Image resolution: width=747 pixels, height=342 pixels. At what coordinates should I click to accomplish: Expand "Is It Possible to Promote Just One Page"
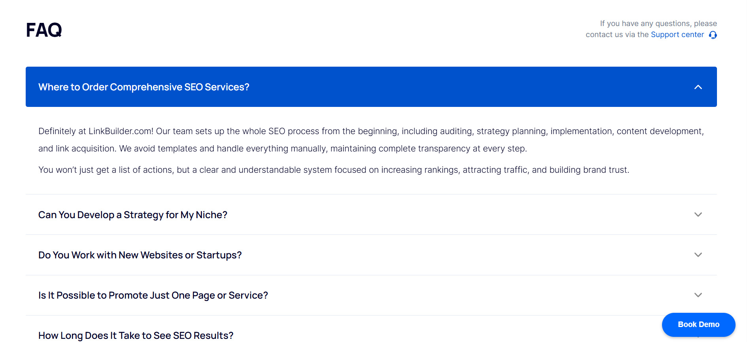point(371,295)
